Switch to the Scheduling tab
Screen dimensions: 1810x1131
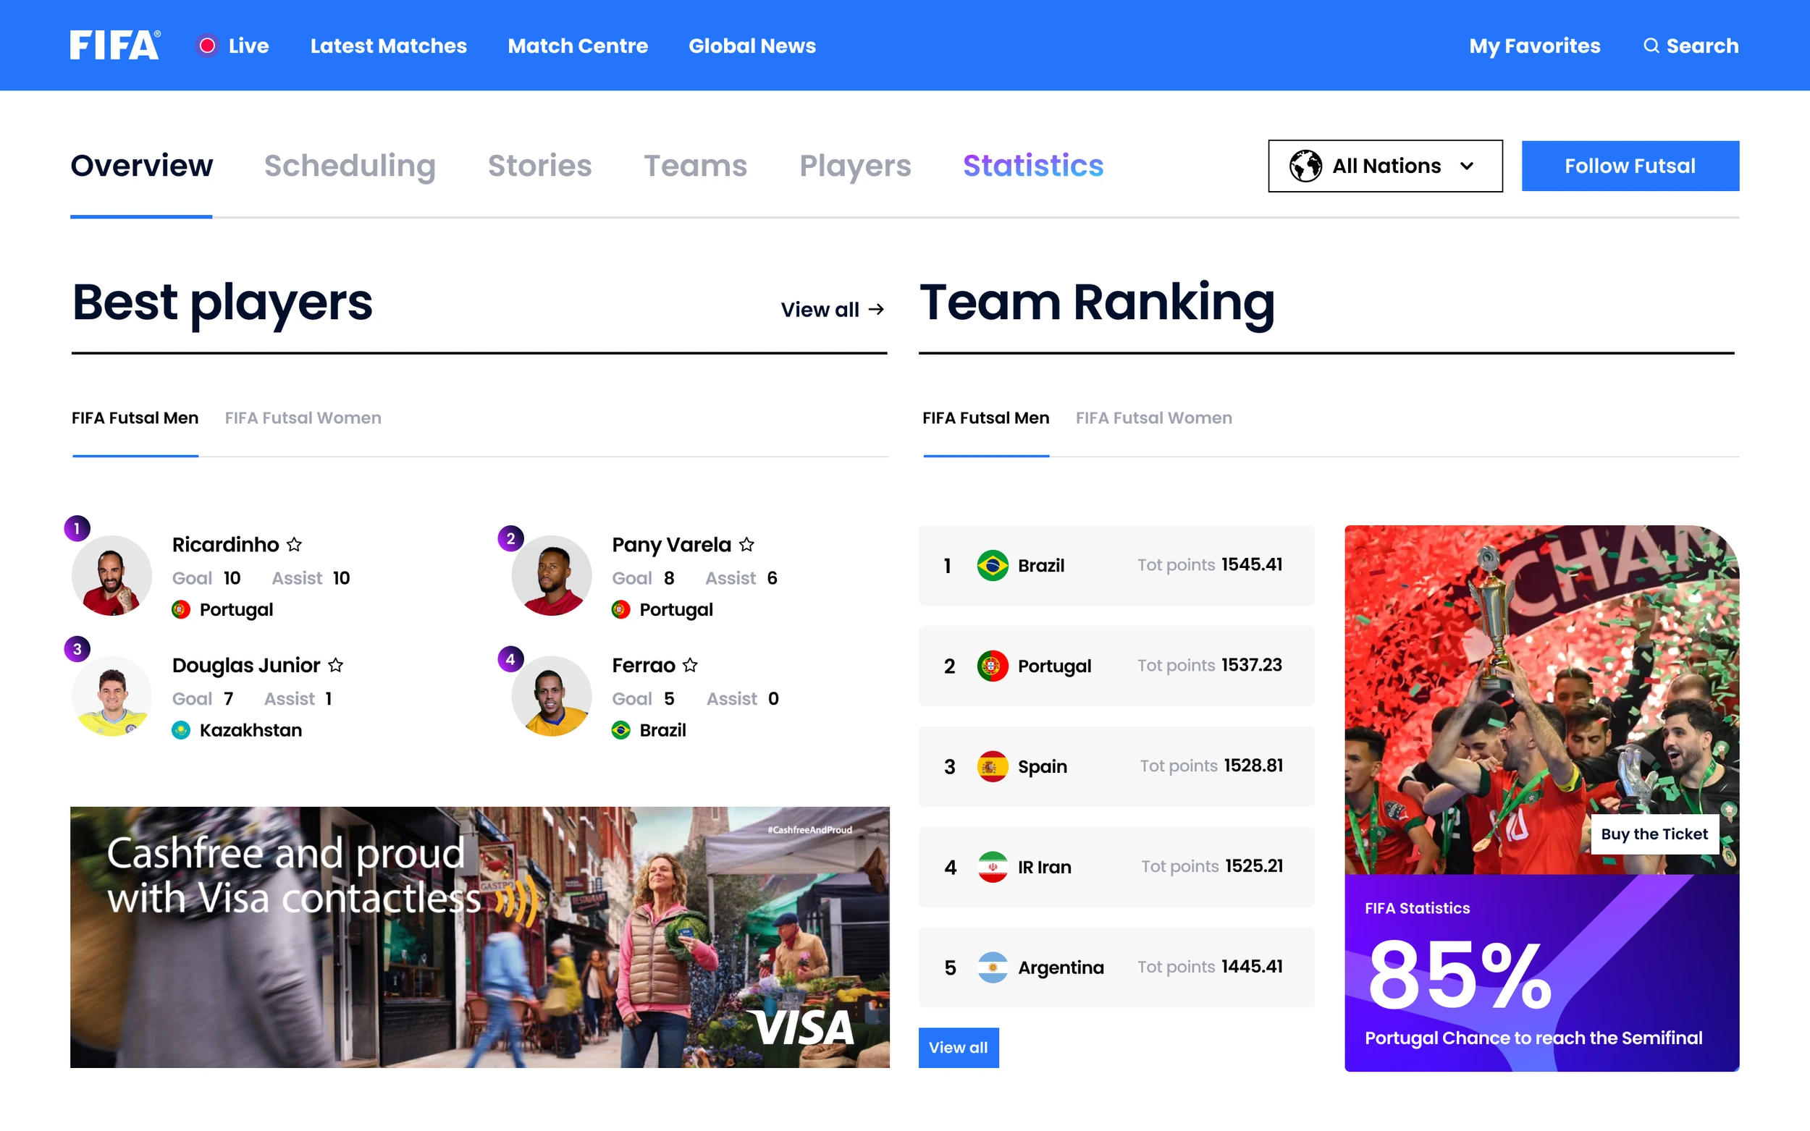[350, 165]
